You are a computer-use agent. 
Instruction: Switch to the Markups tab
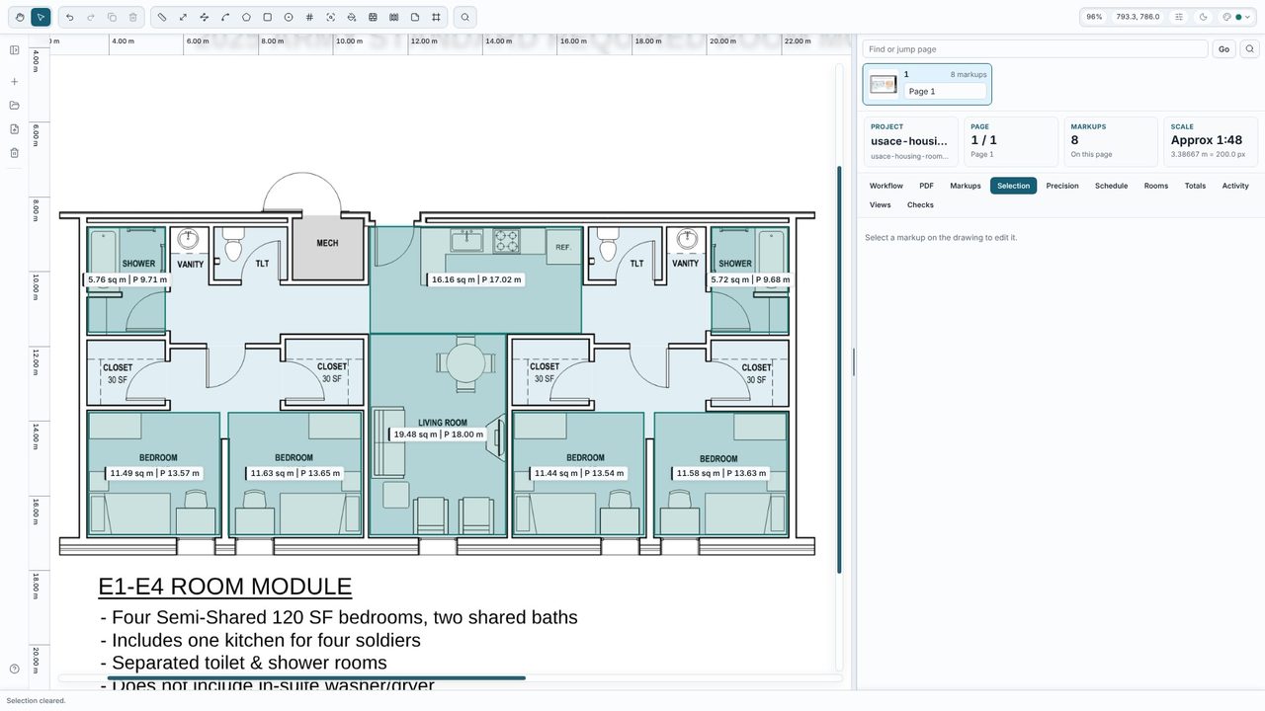tap(966, 186)
